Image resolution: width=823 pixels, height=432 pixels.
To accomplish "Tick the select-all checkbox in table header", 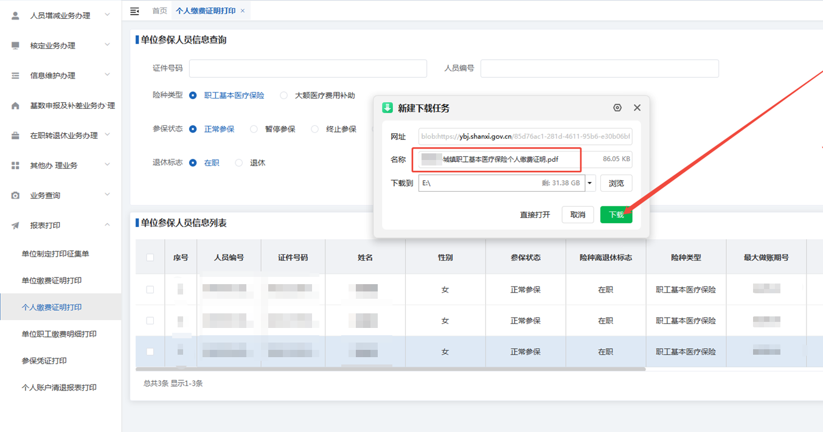I will coord(150,257).
